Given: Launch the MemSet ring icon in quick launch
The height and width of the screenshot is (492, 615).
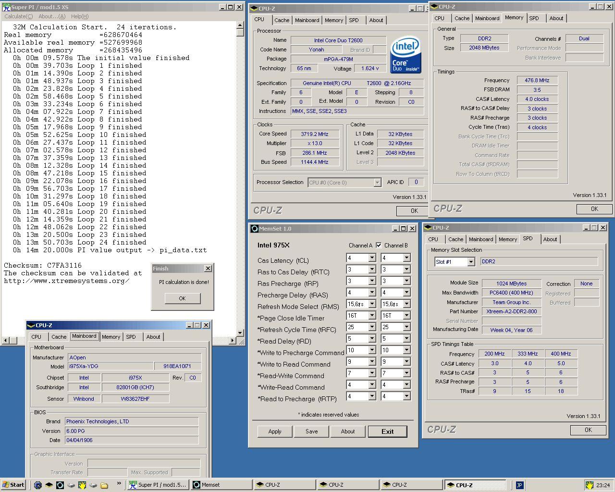Looking at the screenshot, I should click(x=60, y=485).
